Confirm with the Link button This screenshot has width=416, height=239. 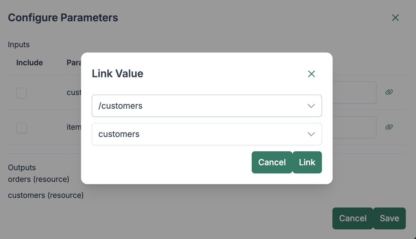(x=307, y=162)
